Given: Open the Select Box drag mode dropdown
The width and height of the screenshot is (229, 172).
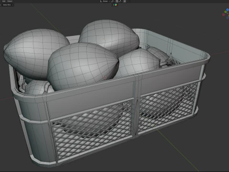Looking at the screenshot, I should click(x=8, y=5).
